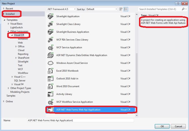Choose the Silverlight Business Application icon
This screenshot has height=131, width=189.
pos(51,32)
